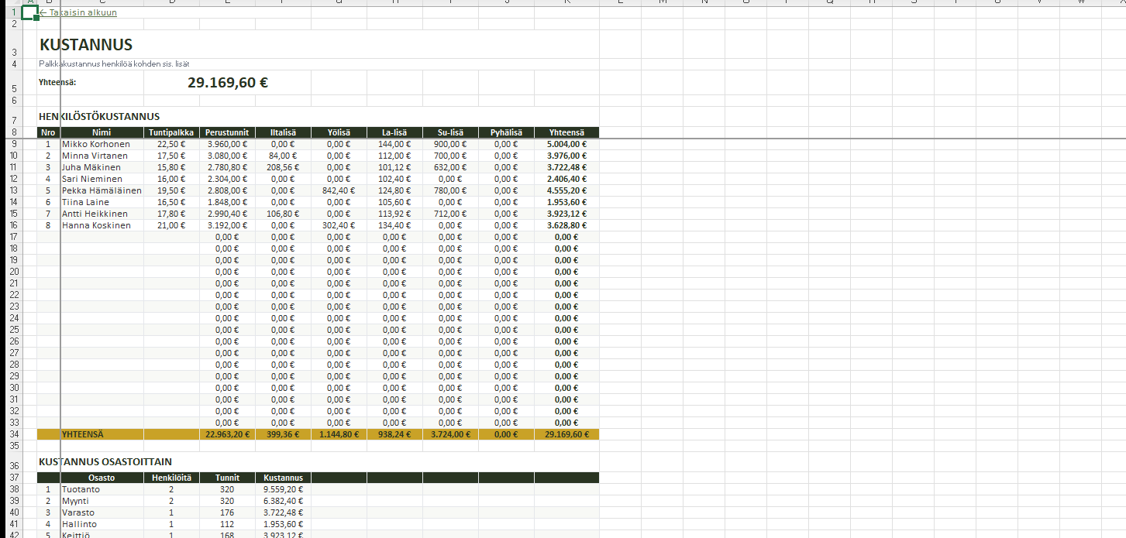Click the 'Yölisä' header cell
This screenshot has width=1126, height=538.
pyautogui.click(x=339, y=132)
